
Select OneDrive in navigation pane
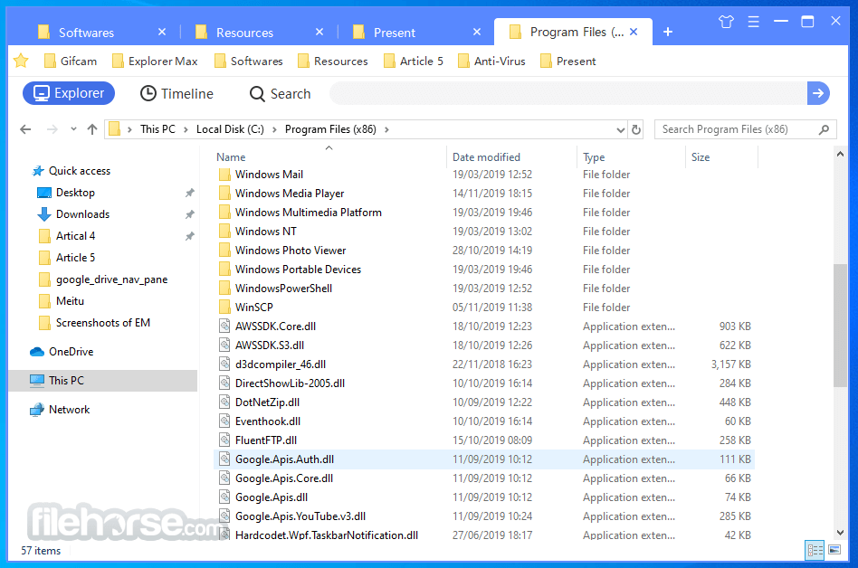click(x=71, y=352)
